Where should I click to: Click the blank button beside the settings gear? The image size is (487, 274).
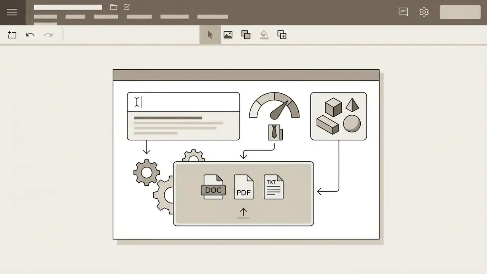[x=460, y=12]
